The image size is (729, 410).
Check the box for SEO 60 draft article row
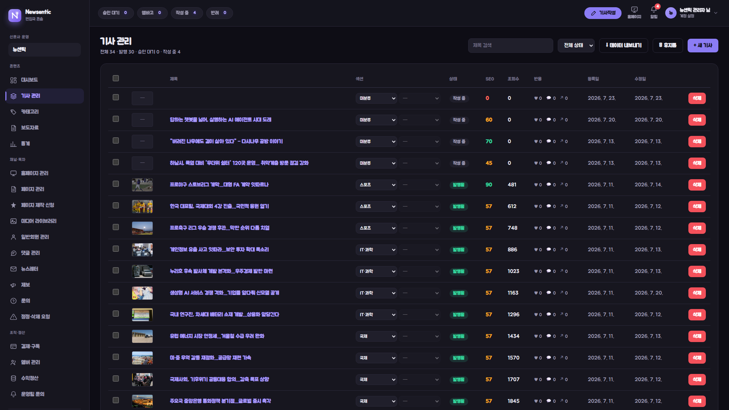pyautogui.click(x=116, y=119)
